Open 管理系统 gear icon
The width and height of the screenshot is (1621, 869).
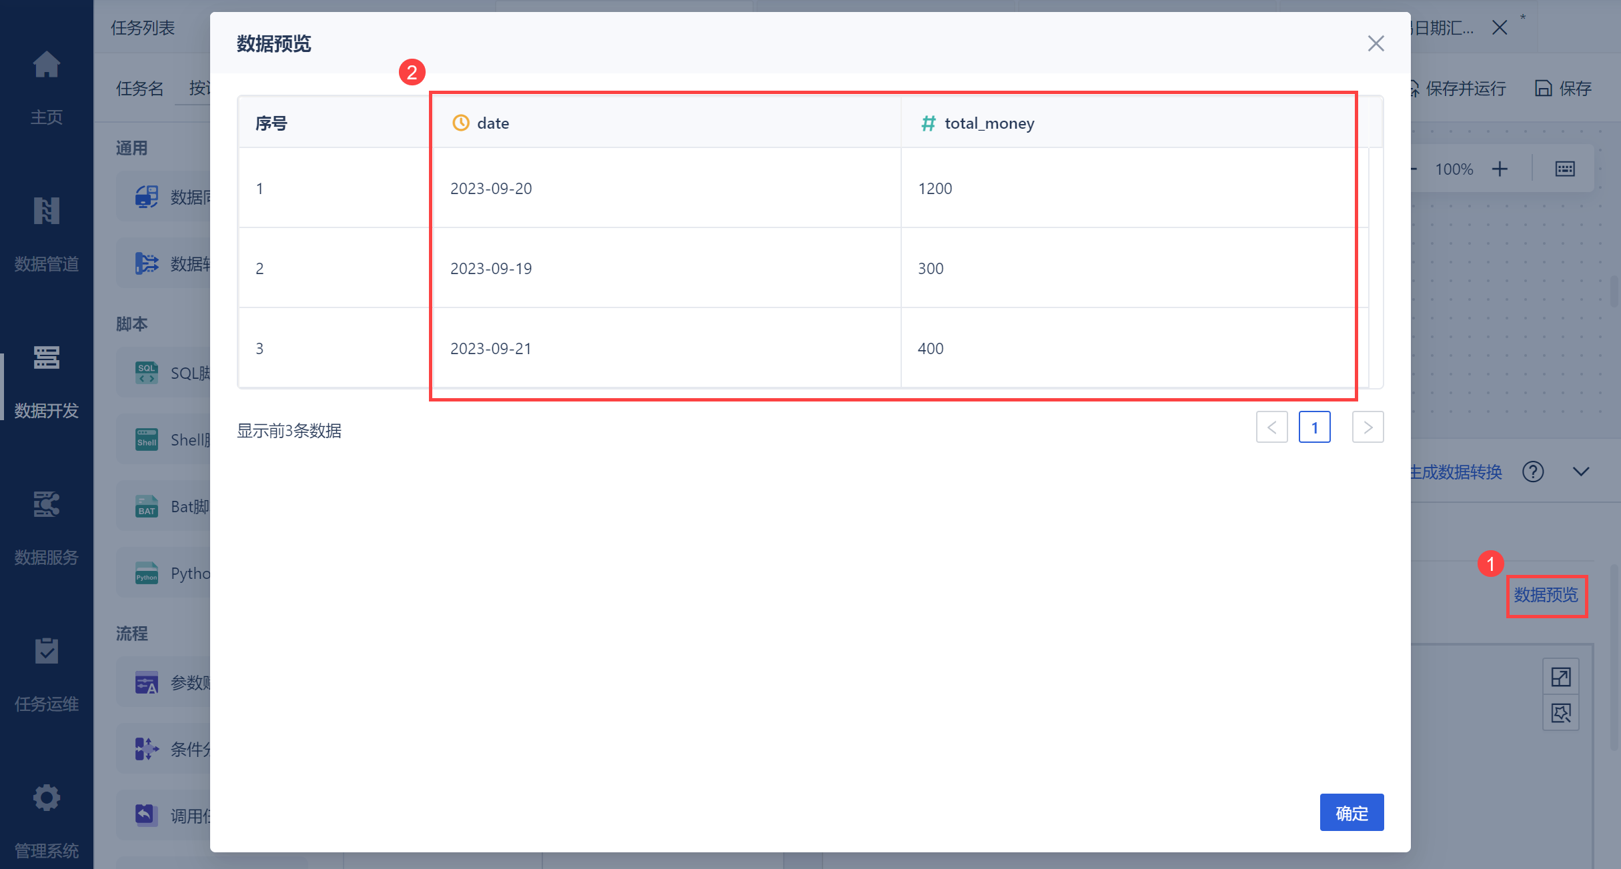tap(46, 798)
